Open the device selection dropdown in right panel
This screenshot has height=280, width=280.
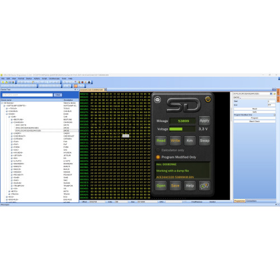pos(271,94)
